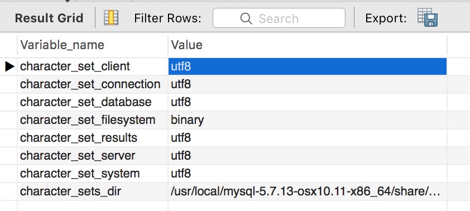This screenshot has height=211, width=470.
Task: Select the current row arrow indicator
Action: pyautogui.click(x=9, y=66)
